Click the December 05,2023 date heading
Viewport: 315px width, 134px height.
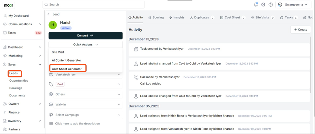click(x=143, y=106)
